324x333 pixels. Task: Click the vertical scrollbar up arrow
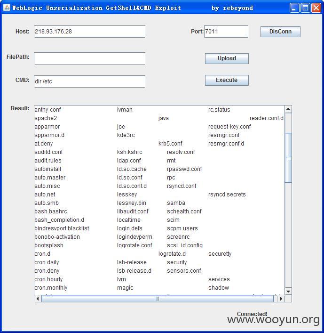coord(288,109)
